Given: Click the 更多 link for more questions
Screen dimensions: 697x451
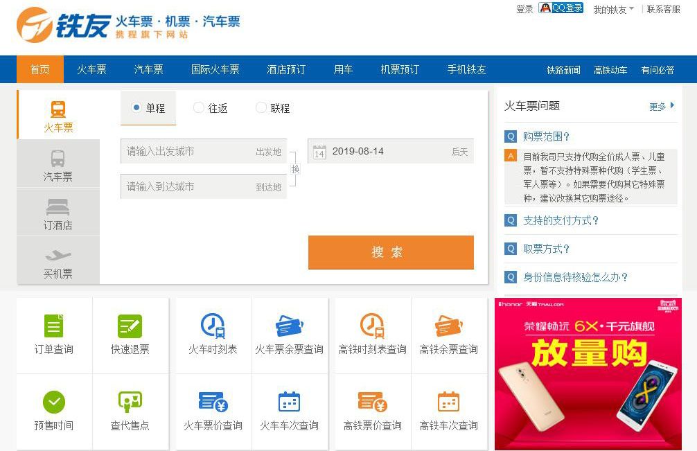Looking at the screenshot, I should pos(662,107).
